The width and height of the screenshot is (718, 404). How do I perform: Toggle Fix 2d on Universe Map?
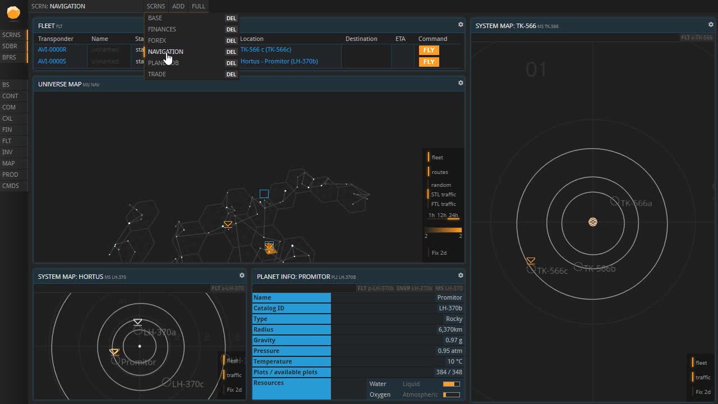point(438,253)
